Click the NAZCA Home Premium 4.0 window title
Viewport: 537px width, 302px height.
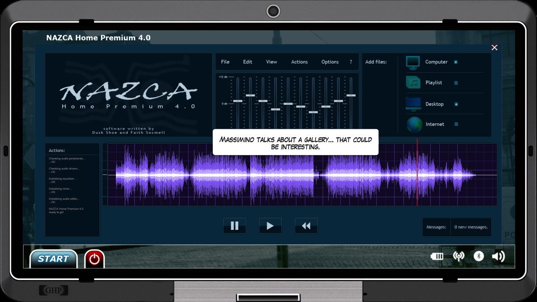click(98, 38)
